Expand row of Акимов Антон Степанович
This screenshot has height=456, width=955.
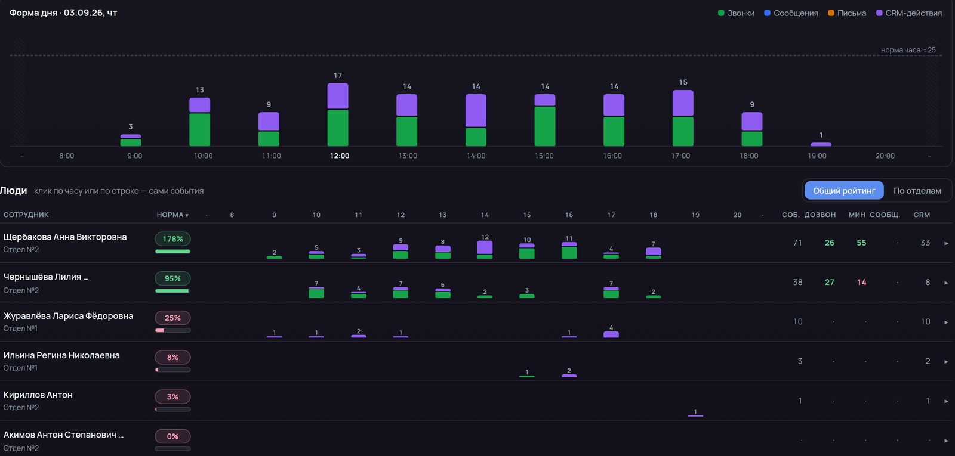[946, 441]
